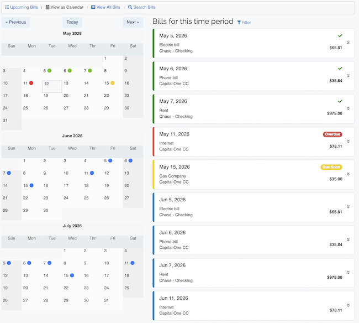
Task: Click the blue dot on July 5
Action: coord(9,263)
